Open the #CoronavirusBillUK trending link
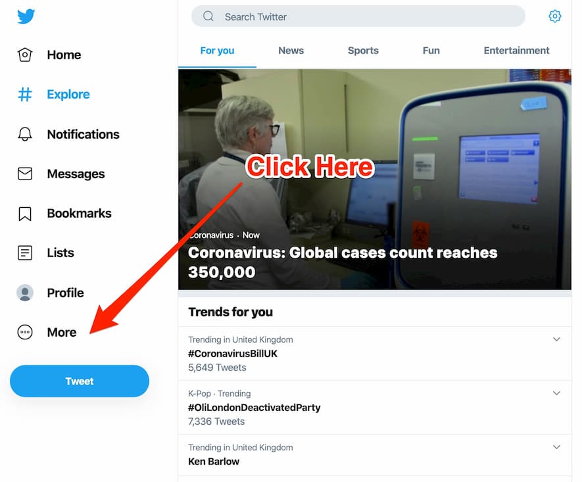The height and width of the screenshot is (482, 582). point(233,354)
